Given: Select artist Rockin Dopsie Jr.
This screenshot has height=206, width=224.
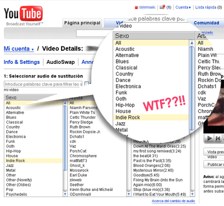Looking at the screenshot, I should [85, 132].
